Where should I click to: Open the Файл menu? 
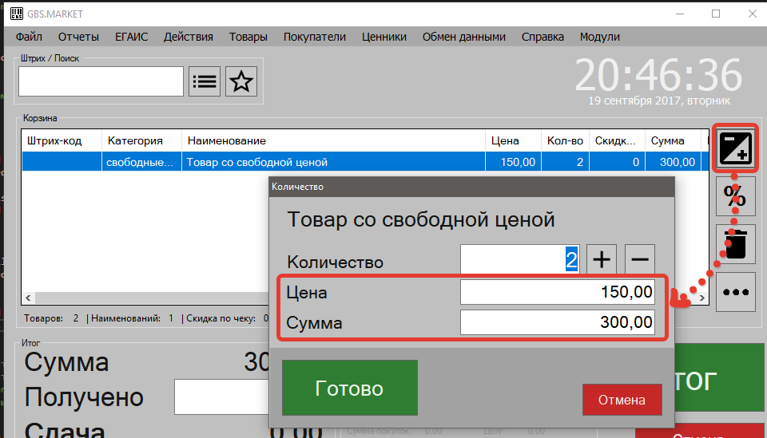point(29,37)
